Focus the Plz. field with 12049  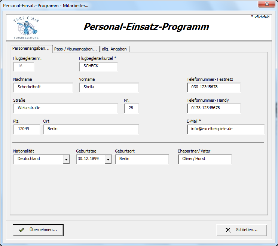click(x=27, y=129)
